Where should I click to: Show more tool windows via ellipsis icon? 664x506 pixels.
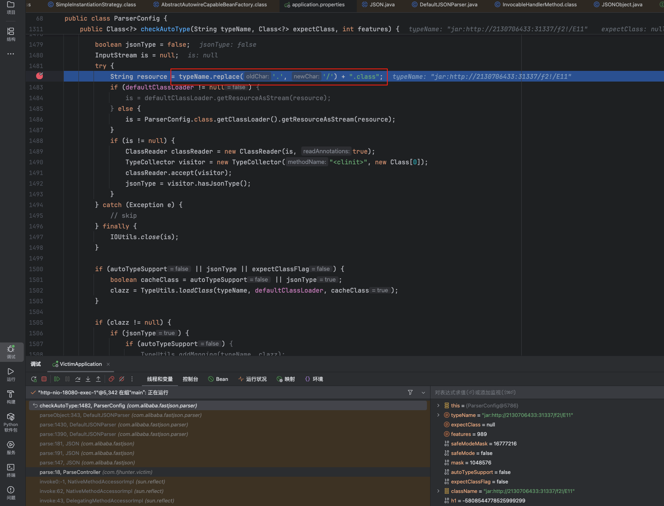[11, 54]
